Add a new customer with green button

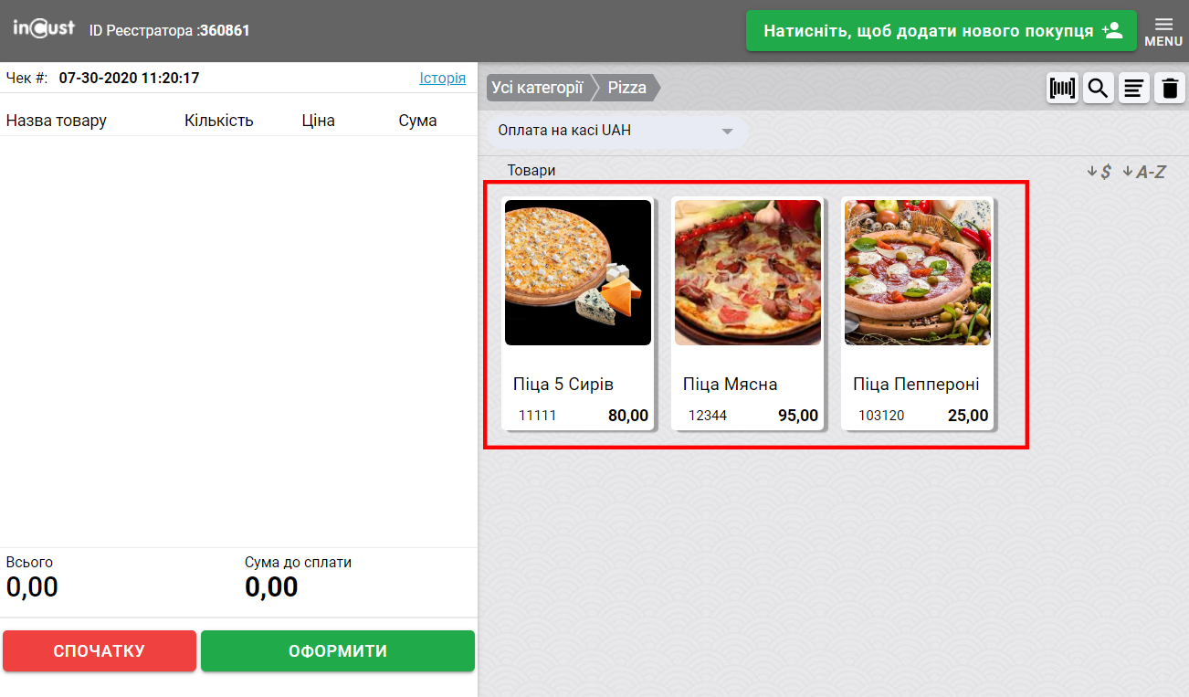coord(941,31)
